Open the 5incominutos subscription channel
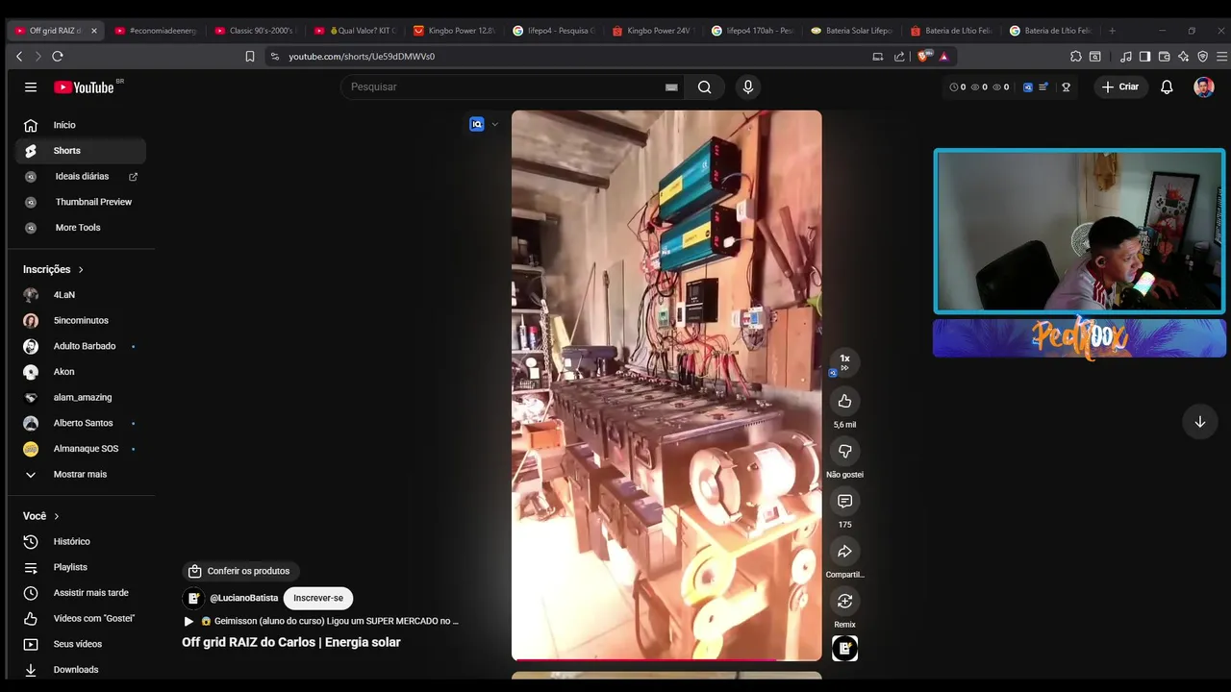The height and width of the screenshot is (692, 1231). tap(80, 320)
